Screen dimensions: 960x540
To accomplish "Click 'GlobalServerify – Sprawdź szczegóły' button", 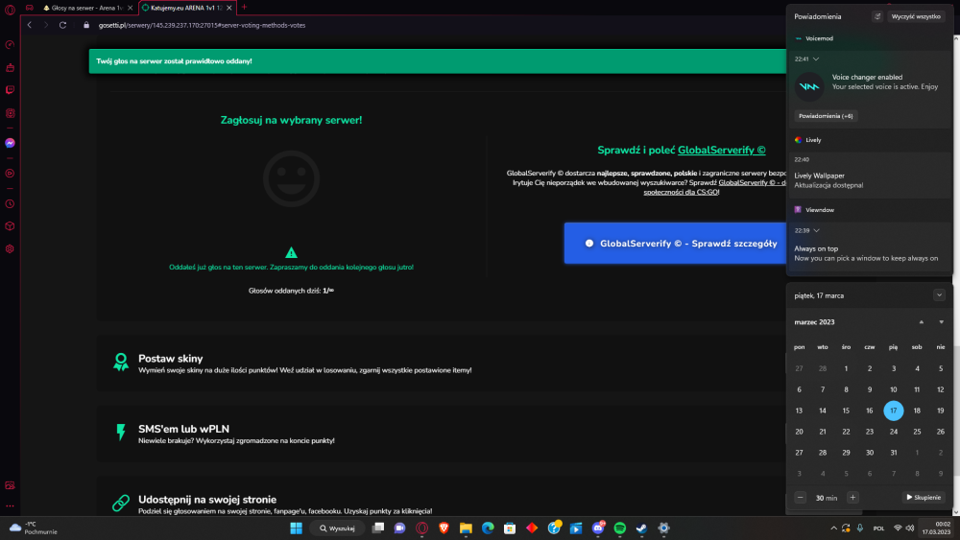I will coord(675,244).
